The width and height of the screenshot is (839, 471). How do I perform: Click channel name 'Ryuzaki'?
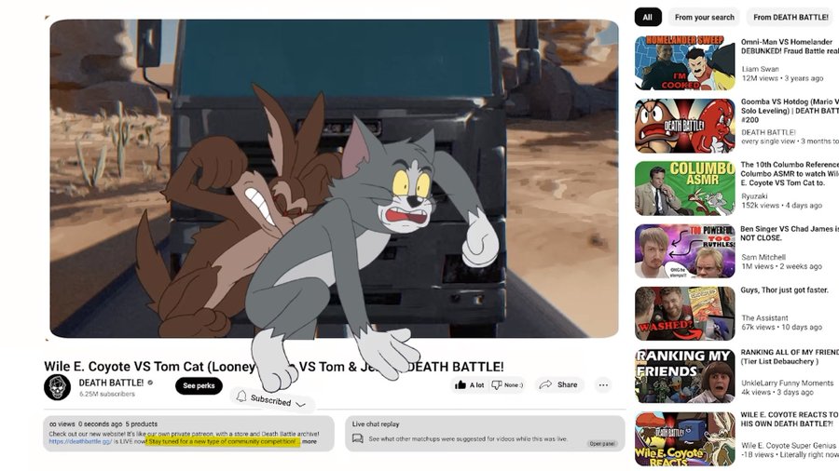pyautogui.click(x=754, y=196)
